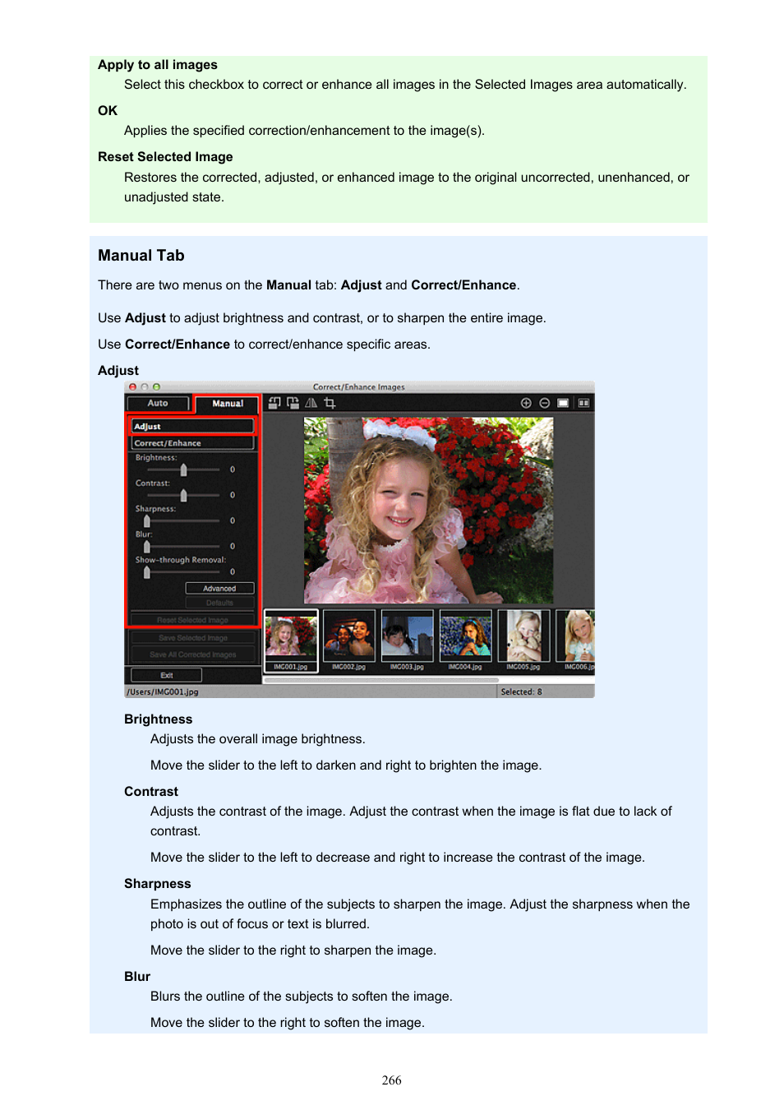Select the IMG005.jpg thumbnail
The width and height of the screenshot is (784, 1110).
pyautogui.click(x=523, y=641)
